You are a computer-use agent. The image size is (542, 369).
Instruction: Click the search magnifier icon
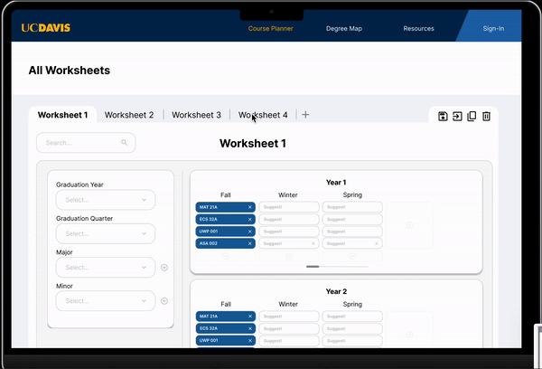[124, 142]
